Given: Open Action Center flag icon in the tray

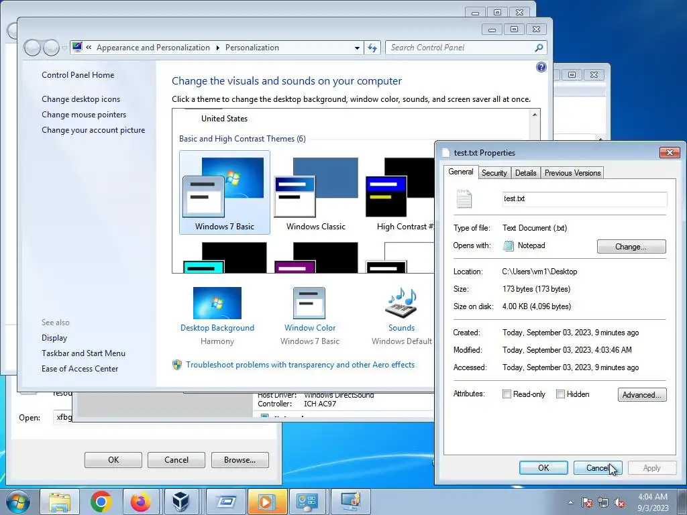Looking at the screenshot, I should 587,502.
